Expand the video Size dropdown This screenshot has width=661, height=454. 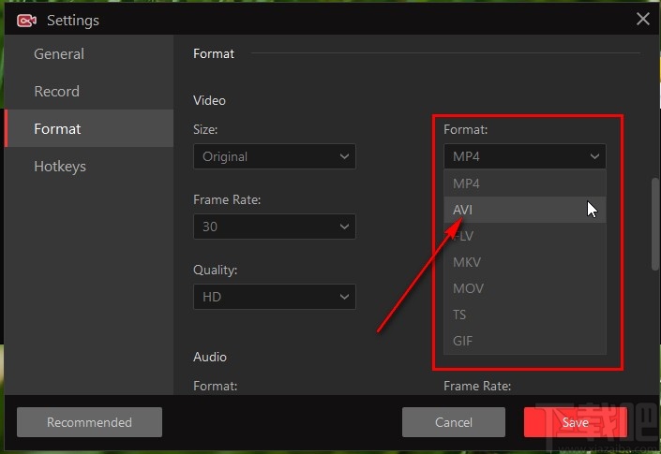pyautogui.click(x=275, y=156)
